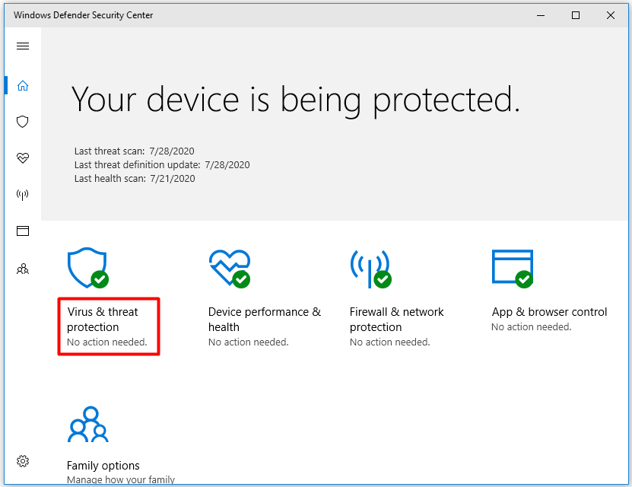632x487 pixels.
Task: Click the large App browser window tile icon
Action: pos(513,269)
